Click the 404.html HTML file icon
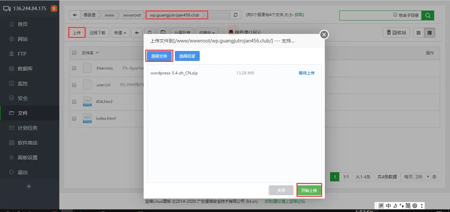The width and height of the screenshot is (450, 212). point(87,101)
